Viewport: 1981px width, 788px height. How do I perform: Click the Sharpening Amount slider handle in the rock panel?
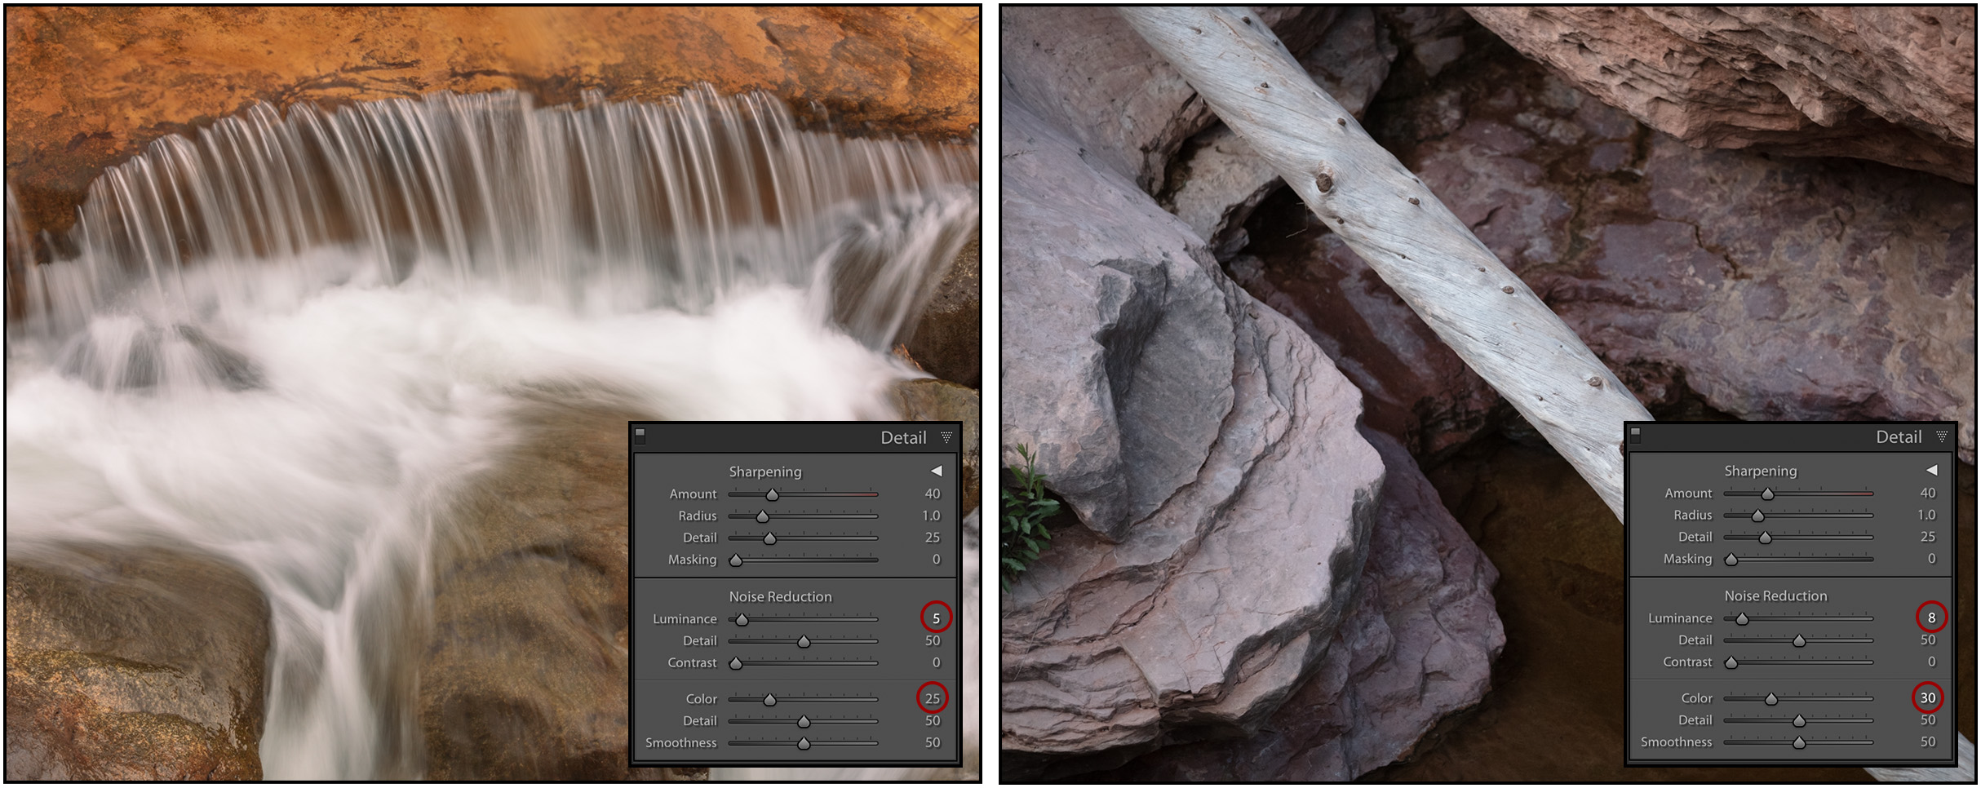pyautogui.click(x=1768, y=494)
